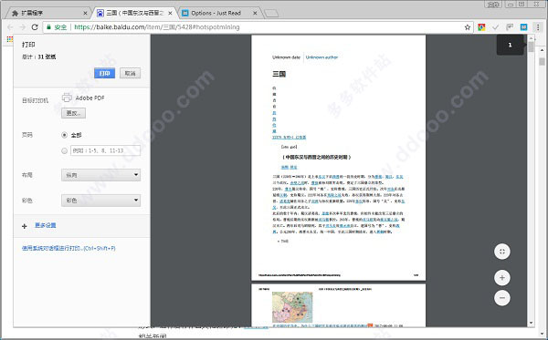Switch to the 三国 Baidu Baike tab
The width and height of the screenshot is (548, 340).
pos(134,13)
